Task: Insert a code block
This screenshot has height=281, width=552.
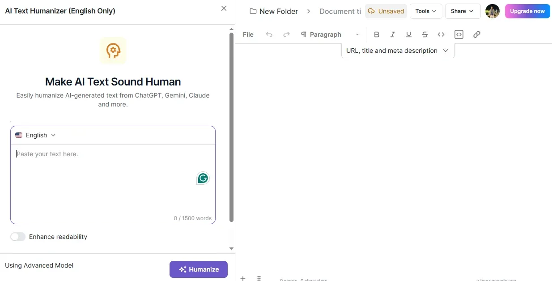Action: pyautogui.click(x=459, y=34)
